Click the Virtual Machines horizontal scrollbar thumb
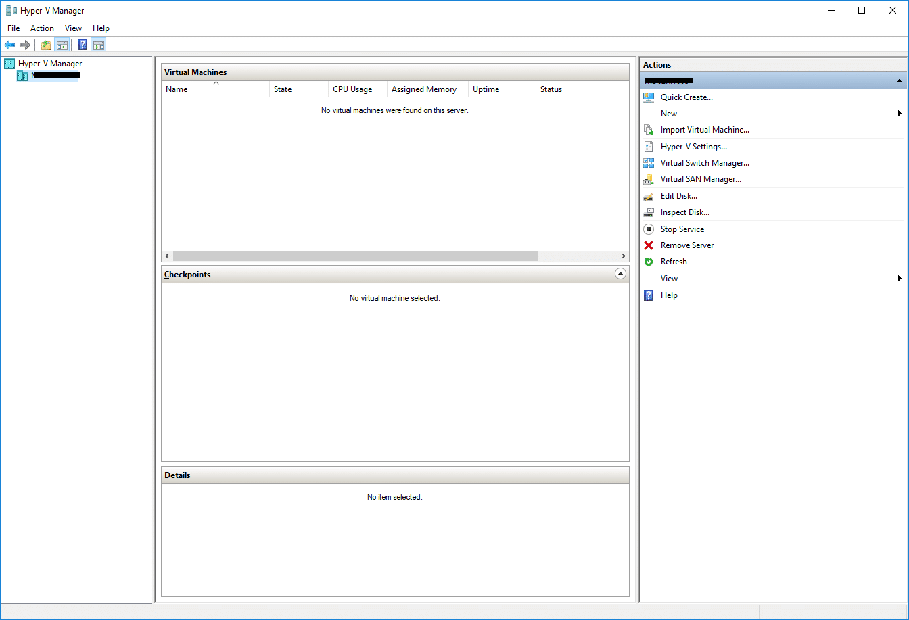The image size is (909, 620). point(356,256)
